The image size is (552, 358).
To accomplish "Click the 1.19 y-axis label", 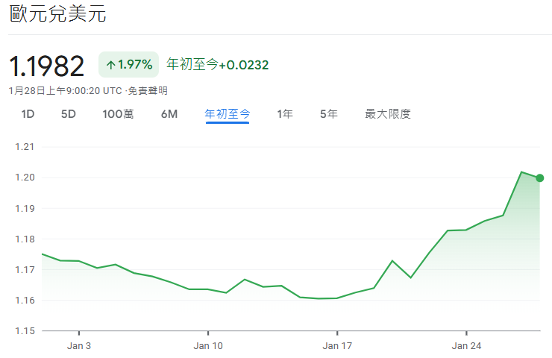I will (25, 208).
